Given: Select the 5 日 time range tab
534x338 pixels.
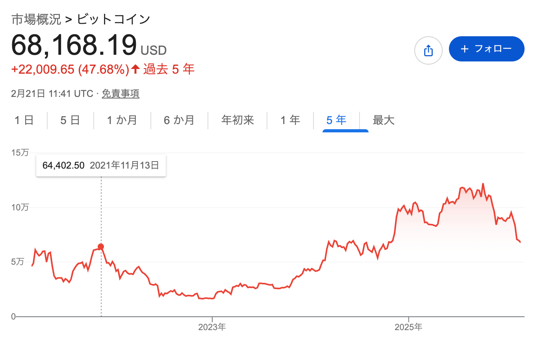Looking at the screenshot, I should (70, 120).
